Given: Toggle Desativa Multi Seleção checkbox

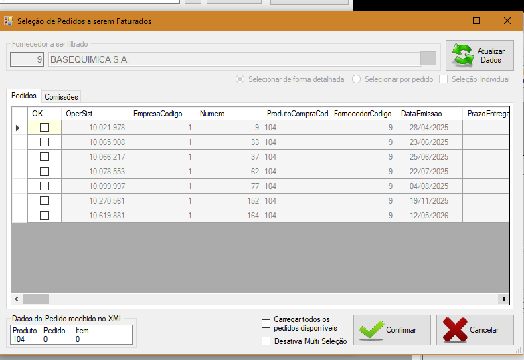Looking at the screenshot, I should click(x=266, y=341).
